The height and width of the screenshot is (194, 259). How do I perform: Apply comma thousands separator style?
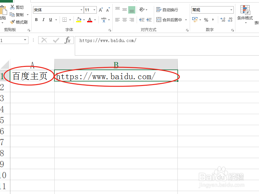(213, 20)
